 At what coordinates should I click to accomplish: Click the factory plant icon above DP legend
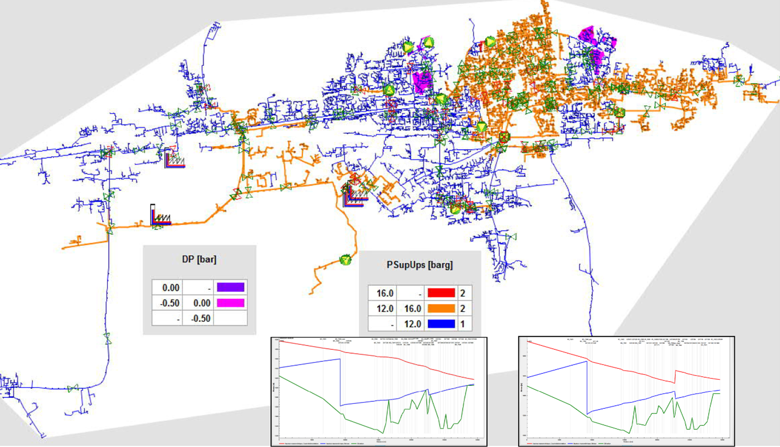coord(161,215)
